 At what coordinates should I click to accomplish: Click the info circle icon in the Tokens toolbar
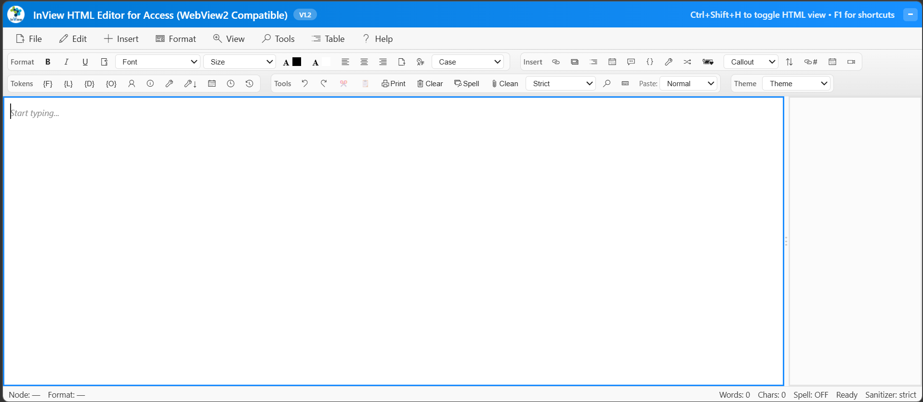point(150,83)
